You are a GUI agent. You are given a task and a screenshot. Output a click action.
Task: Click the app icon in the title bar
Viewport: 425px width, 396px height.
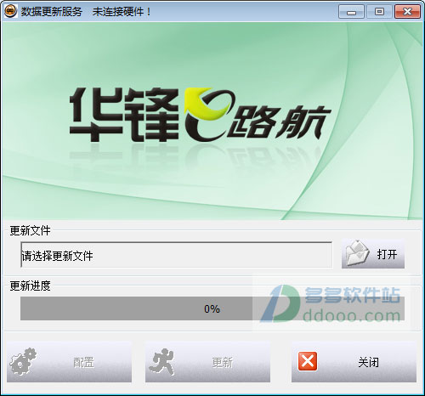[x=11, y=11]
